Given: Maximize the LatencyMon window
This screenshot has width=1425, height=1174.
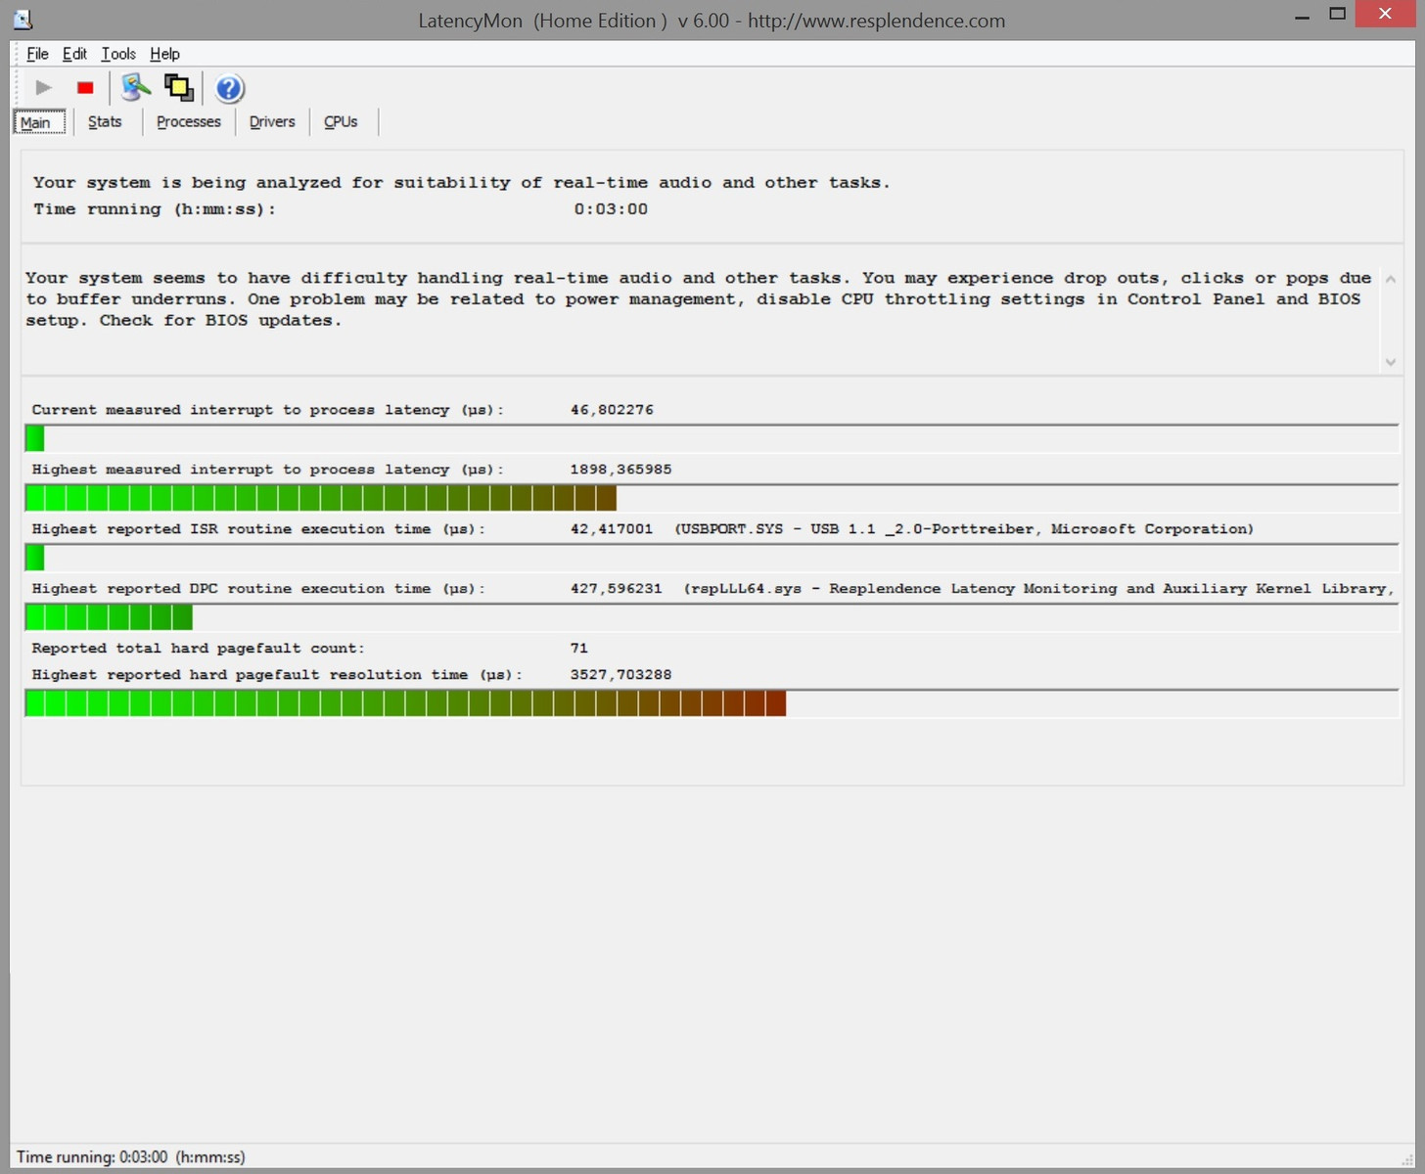Looking at the screenshot, I should point(1338,14).
